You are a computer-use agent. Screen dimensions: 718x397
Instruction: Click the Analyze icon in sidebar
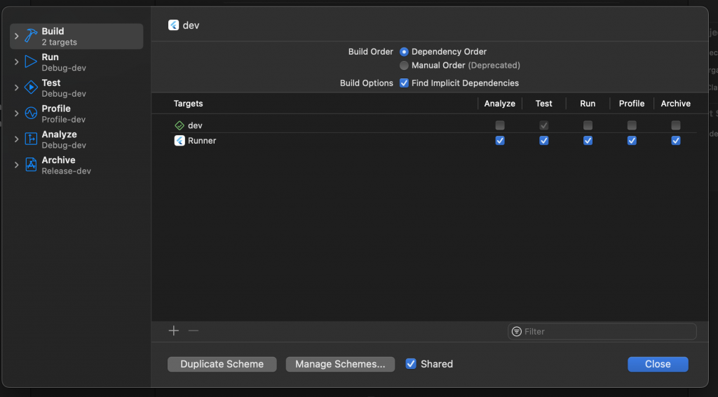(x=31, y=139)
